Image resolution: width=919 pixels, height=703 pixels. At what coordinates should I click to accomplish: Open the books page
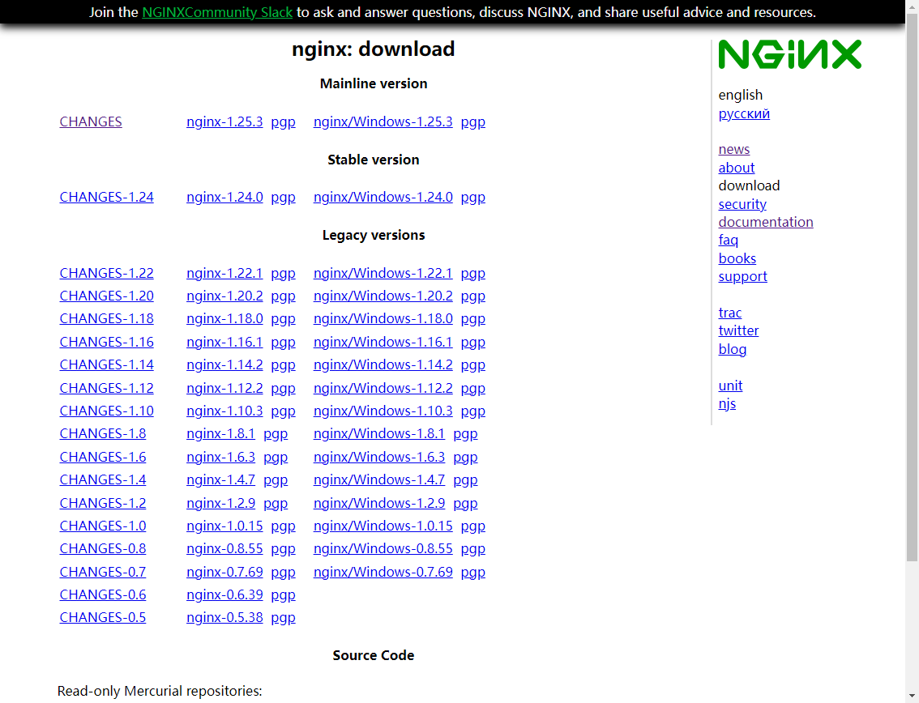coord(737,258)
